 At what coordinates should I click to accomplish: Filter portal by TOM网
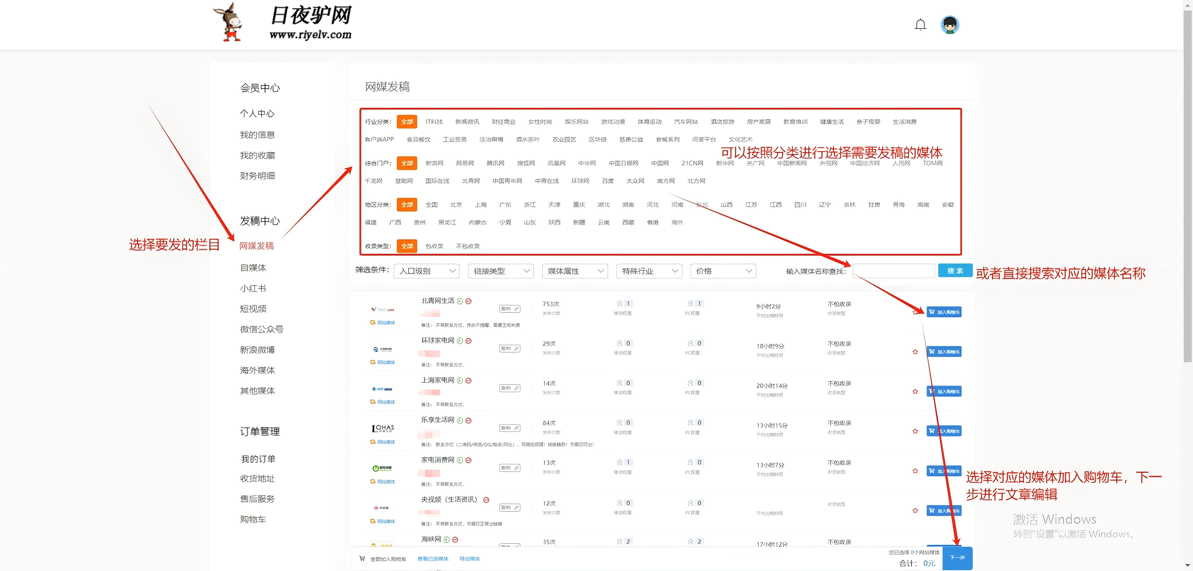tap(932, 163)
